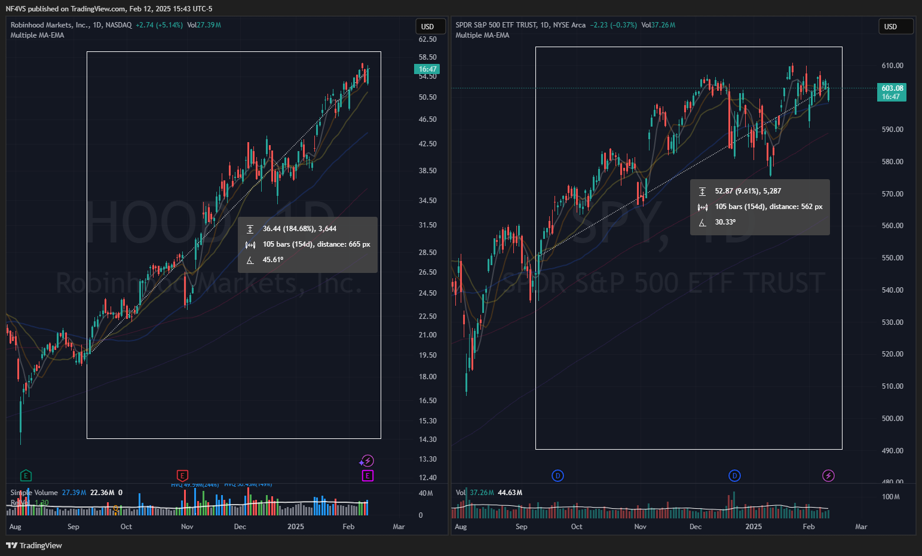The width and height of the screenshot is (922, 556).
Task: Click the HVQ 50.45M(149%) volume label
Action: coord(248,484)
